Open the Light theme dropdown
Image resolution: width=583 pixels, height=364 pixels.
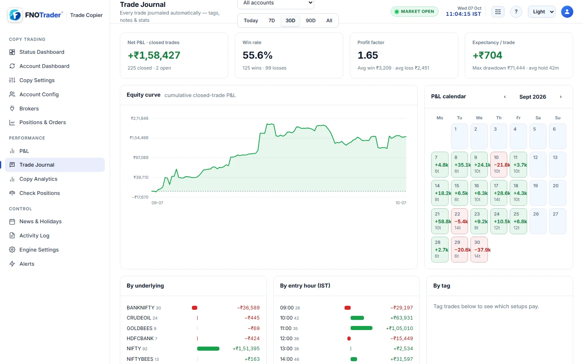542,12
